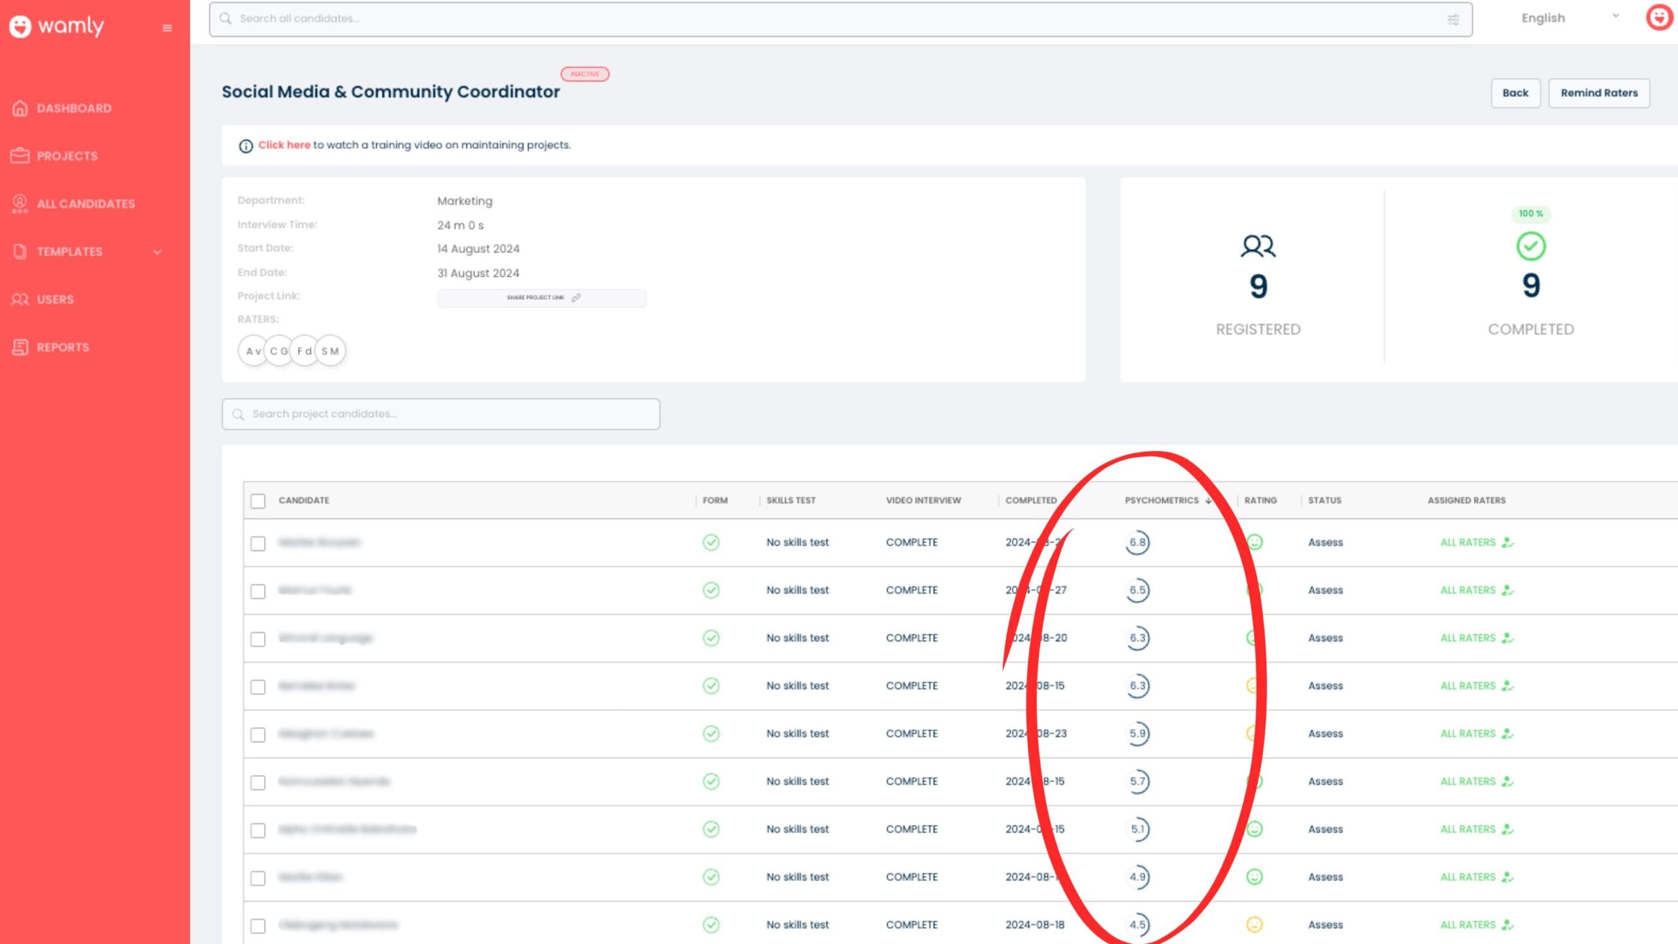Click form check icon in first row

[711, 542]
